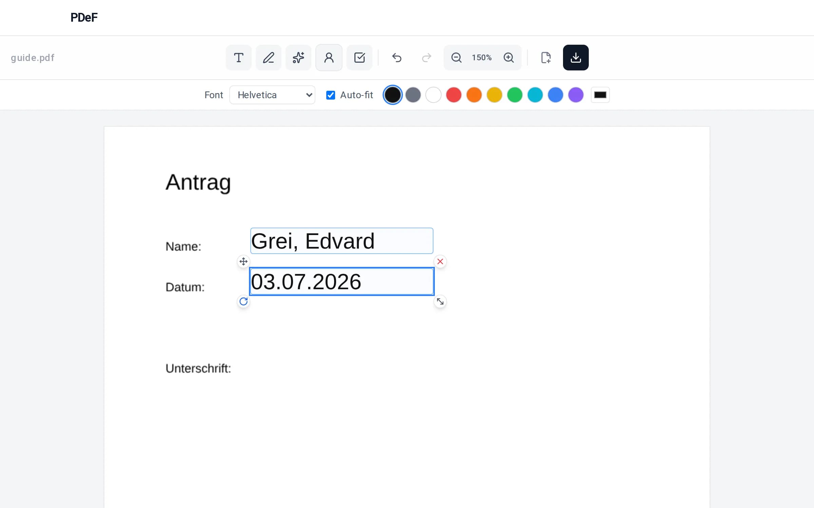Pick the orange color swatch

474,95
